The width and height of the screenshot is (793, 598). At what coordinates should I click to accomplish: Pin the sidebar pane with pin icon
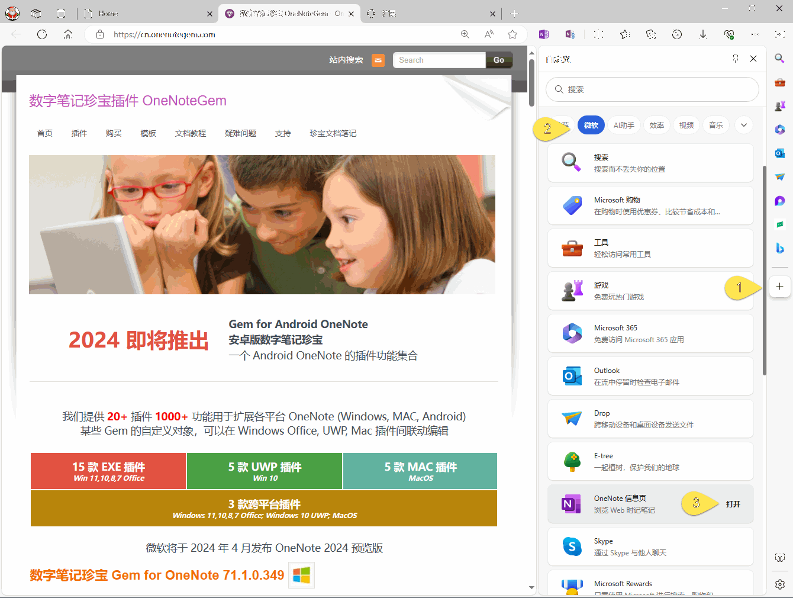(x=736, y=59)
